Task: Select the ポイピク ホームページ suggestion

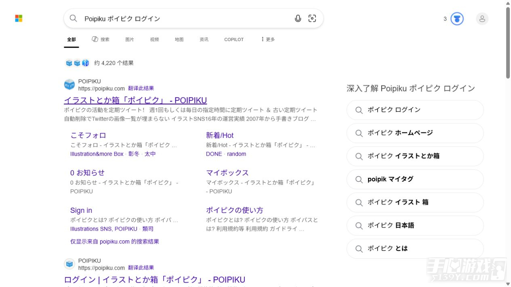Action: 415,133
